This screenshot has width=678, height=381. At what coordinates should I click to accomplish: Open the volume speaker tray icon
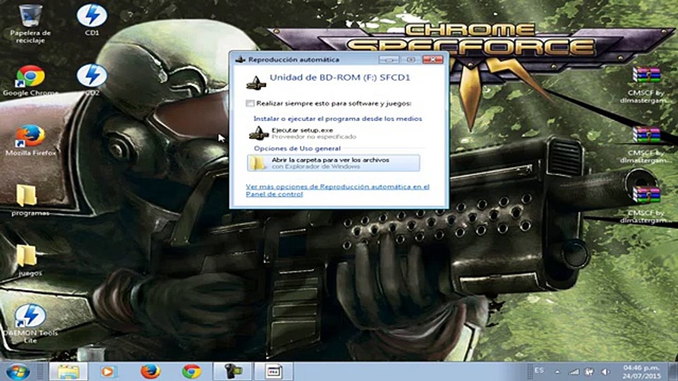pyautogui.click(x=605, y=371)
